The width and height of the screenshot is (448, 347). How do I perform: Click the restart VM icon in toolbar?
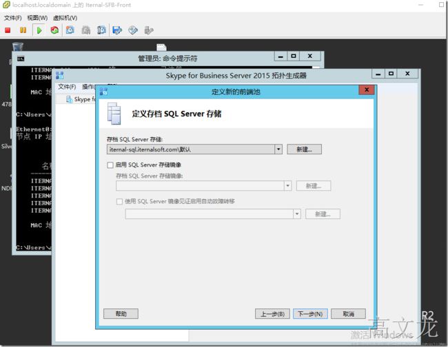54,30
